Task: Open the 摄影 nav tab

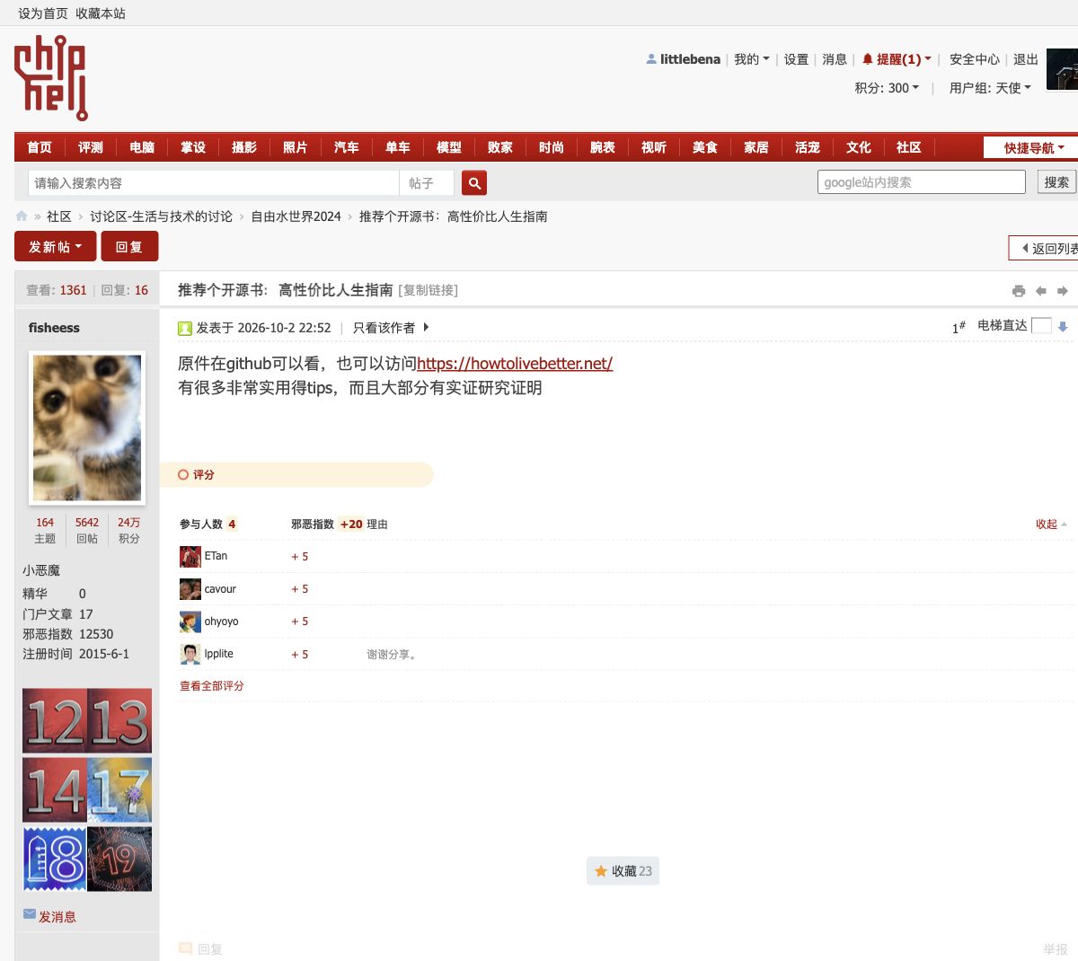Action: pyautogui.click(x=244, y=147)
